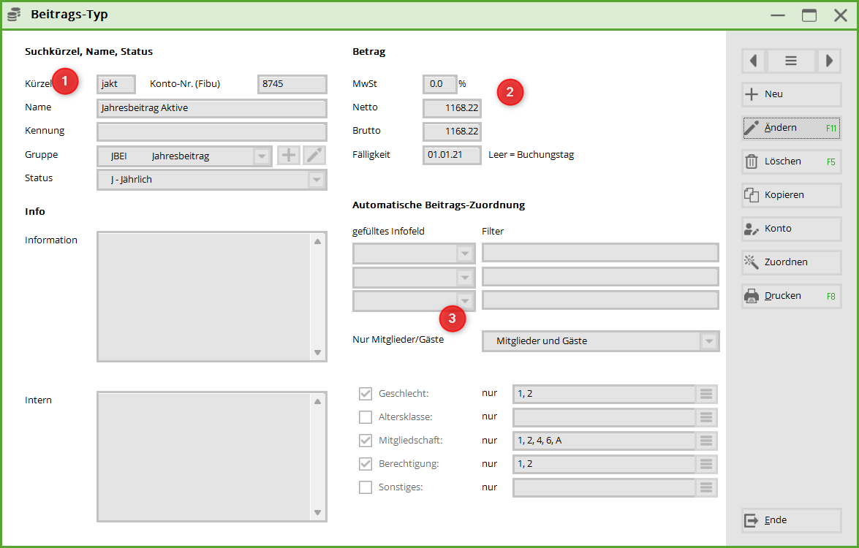Click the Drucken button
Image resolution: width=859 pixels, height=548 pixels.
coord(791,296)
